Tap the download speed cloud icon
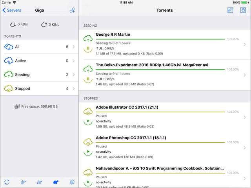 tap(13, 24)
